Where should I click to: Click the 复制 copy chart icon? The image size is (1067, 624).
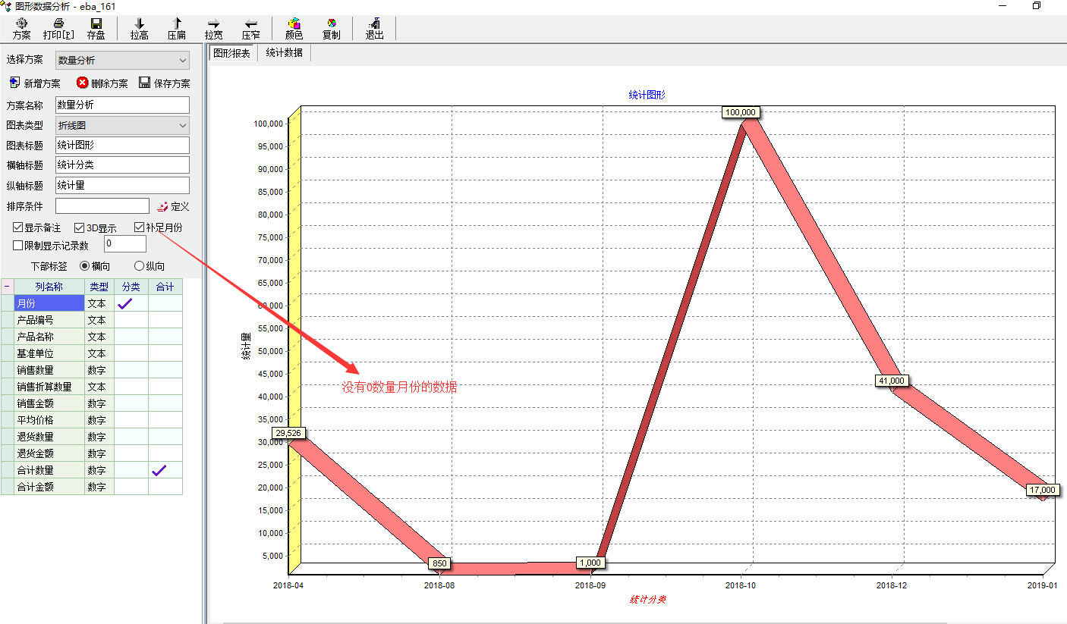coord(331,24)
